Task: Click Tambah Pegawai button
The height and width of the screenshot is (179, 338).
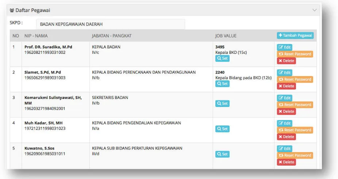Action: click(295, 35)
